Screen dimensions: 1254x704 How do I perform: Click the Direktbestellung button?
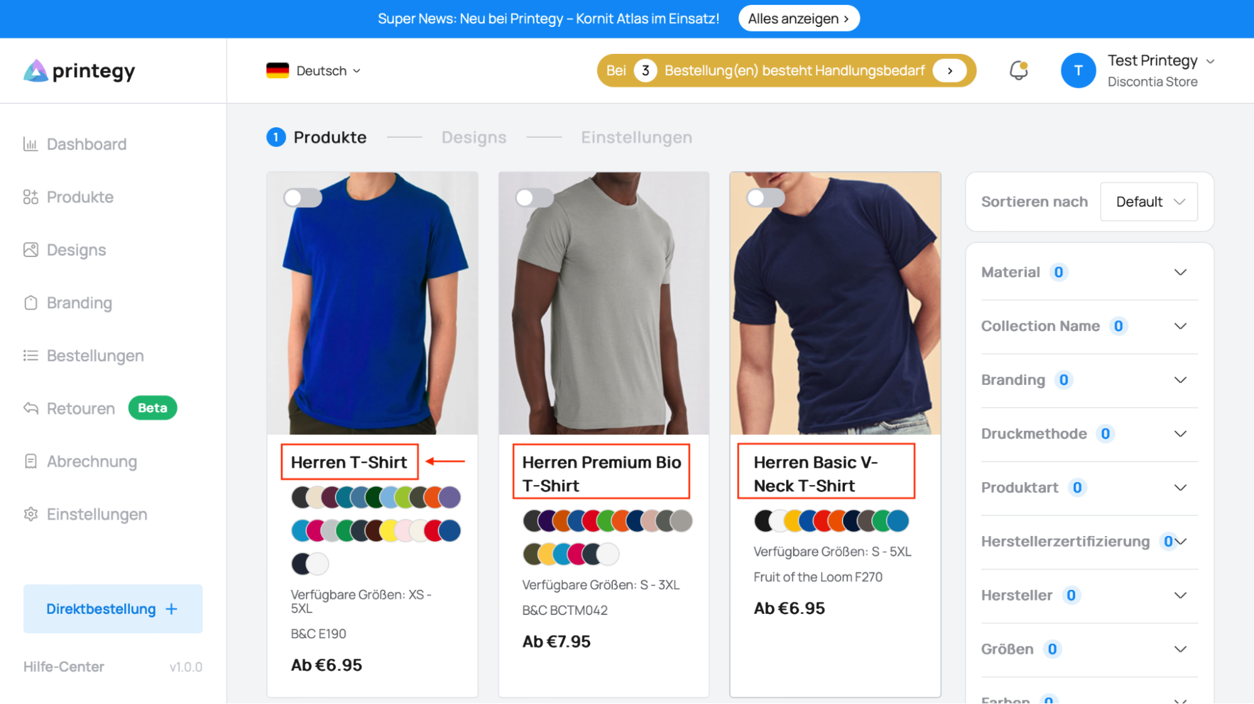point(113,609)
